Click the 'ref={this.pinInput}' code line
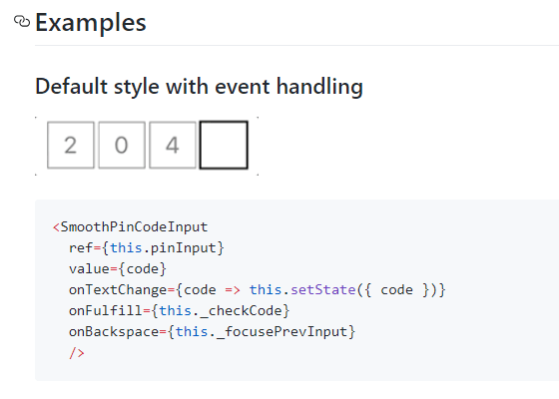Viewport: 559px width, 399px height. point(147,248)
